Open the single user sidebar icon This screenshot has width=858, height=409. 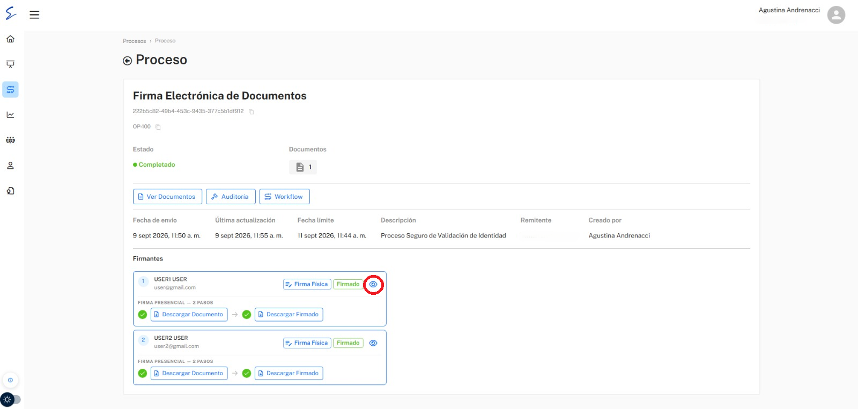click(10, 166)
